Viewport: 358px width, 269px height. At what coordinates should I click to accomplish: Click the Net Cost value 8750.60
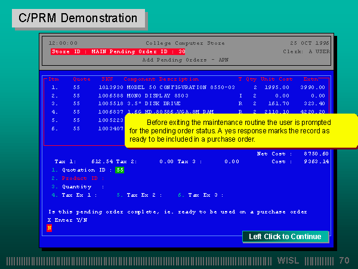coord(316,154)
